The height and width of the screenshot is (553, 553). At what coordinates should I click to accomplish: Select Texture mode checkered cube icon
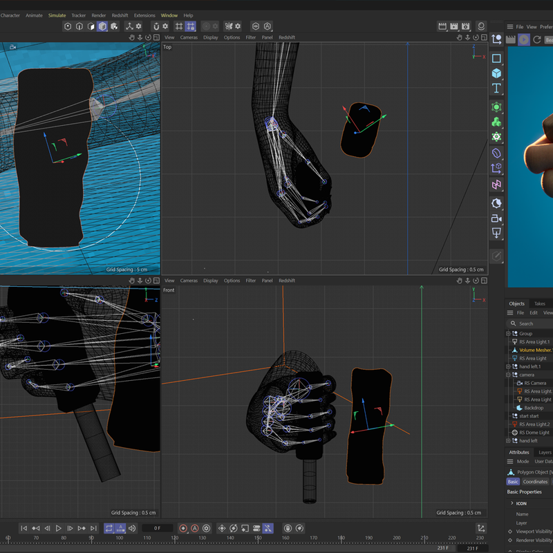(114, 26)
